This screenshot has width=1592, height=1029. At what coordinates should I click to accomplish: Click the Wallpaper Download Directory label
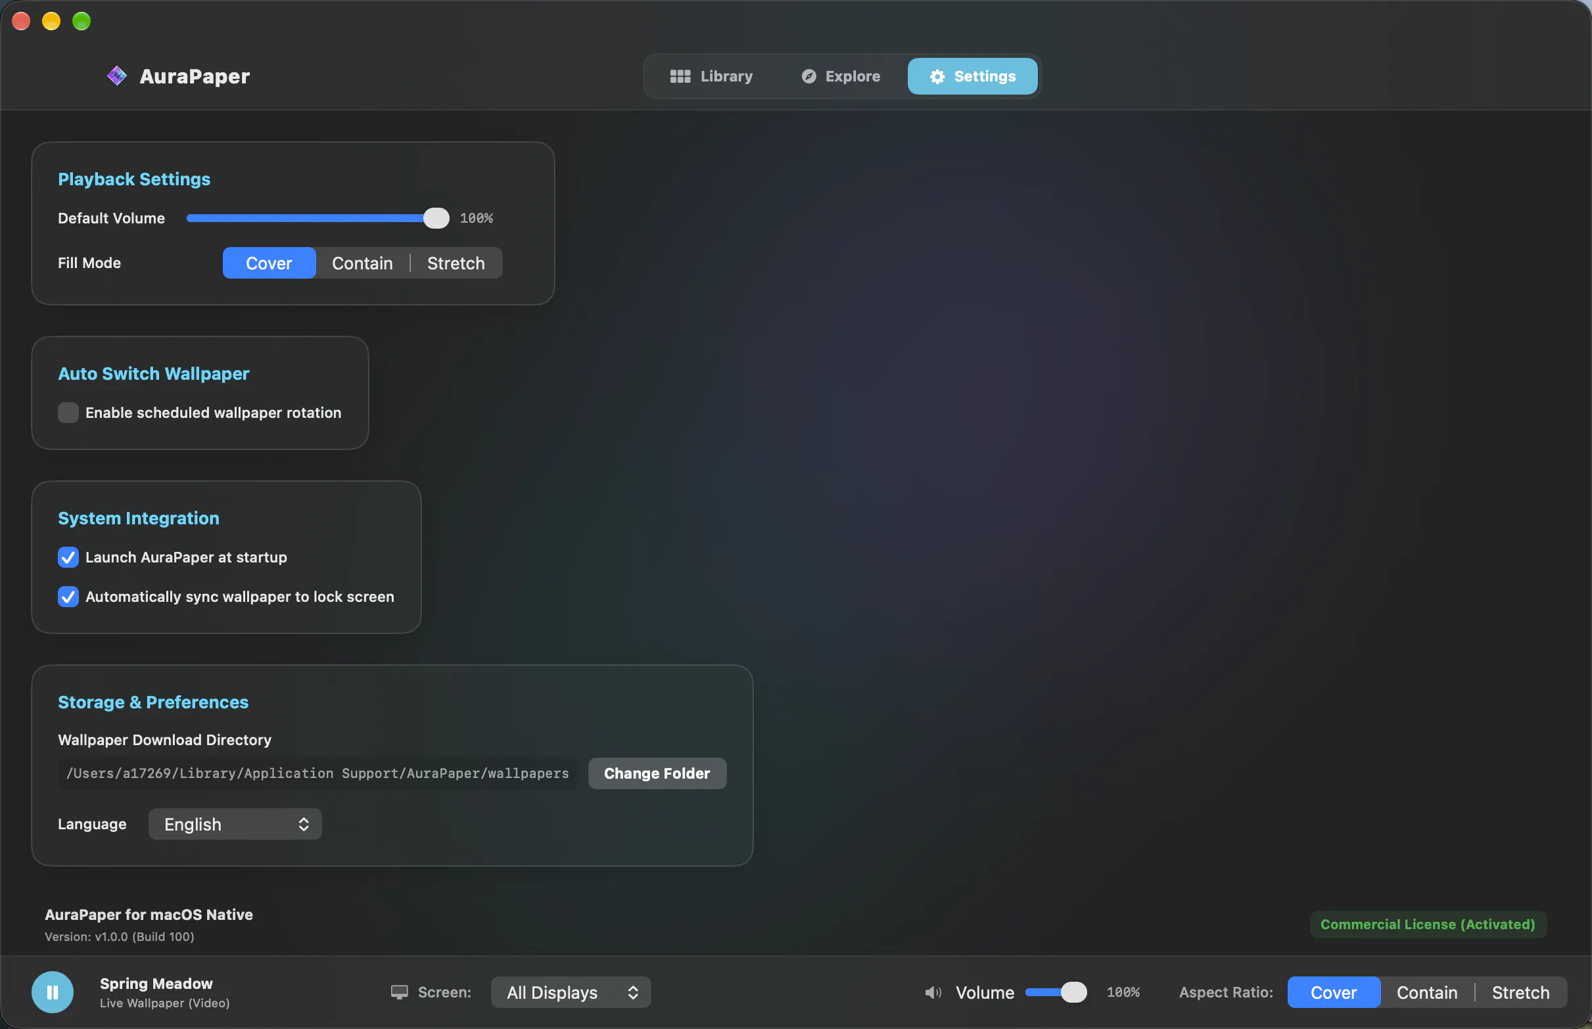[165, 740]
